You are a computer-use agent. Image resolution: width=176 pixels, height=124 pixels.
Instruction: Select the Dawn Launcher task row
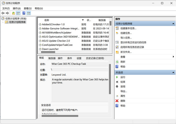[50, 49]
